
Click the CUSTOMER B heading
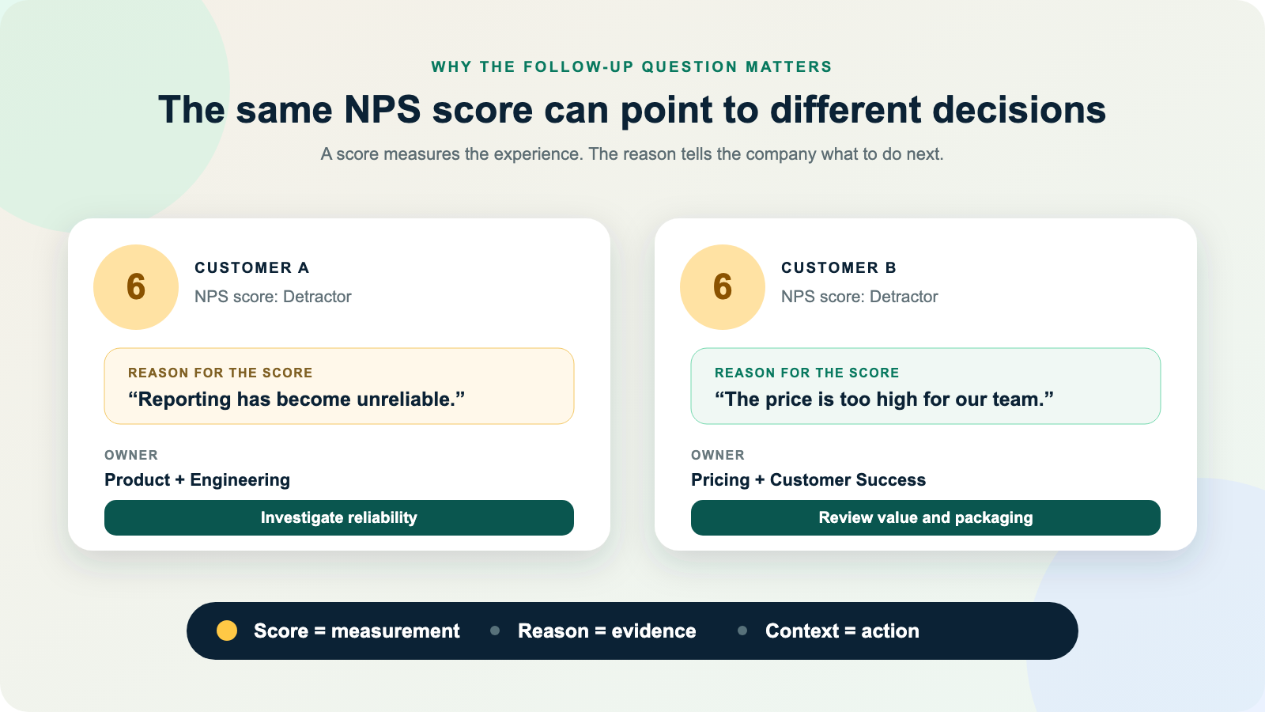pos(839,267)
